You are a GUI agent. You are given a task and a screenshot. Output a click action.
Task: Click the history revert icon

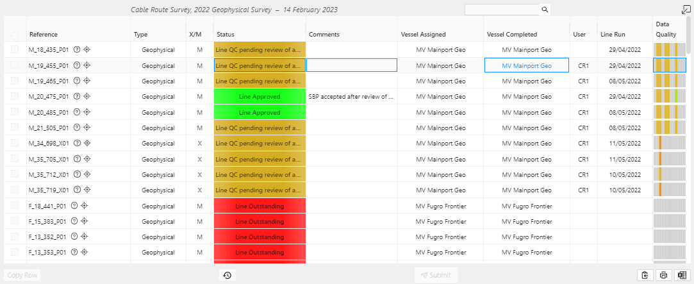pyautogui.click(x=227, y=275)
